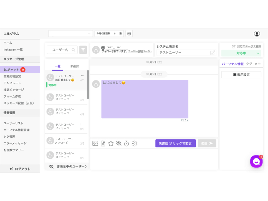The width and height of the screenshot is (268, 201).
Task: Click the user filter funnel icon
Action: coord(83,50)
